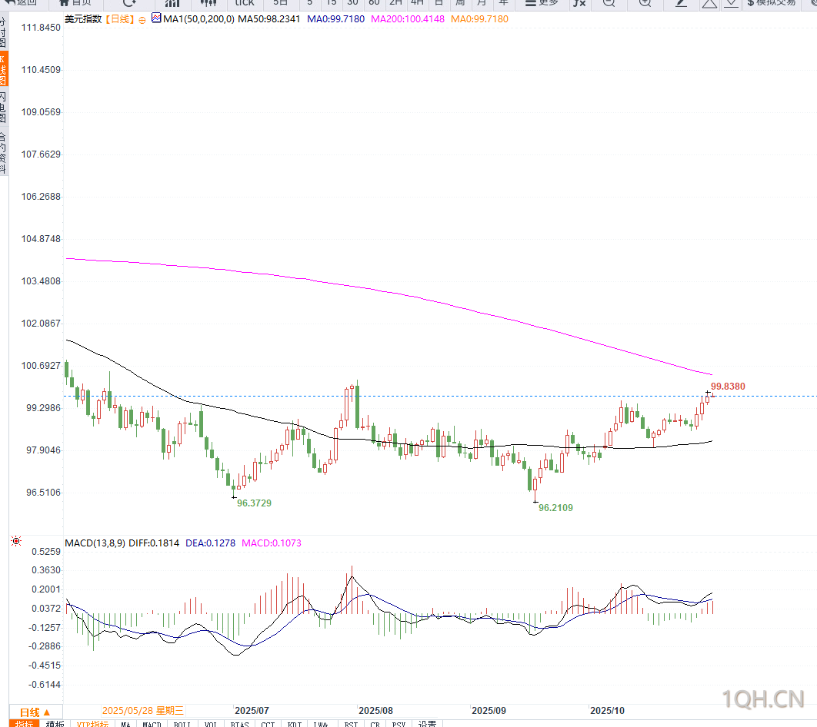
Task: Click the zoom out magnifier icon
Action: coord(609,3)
